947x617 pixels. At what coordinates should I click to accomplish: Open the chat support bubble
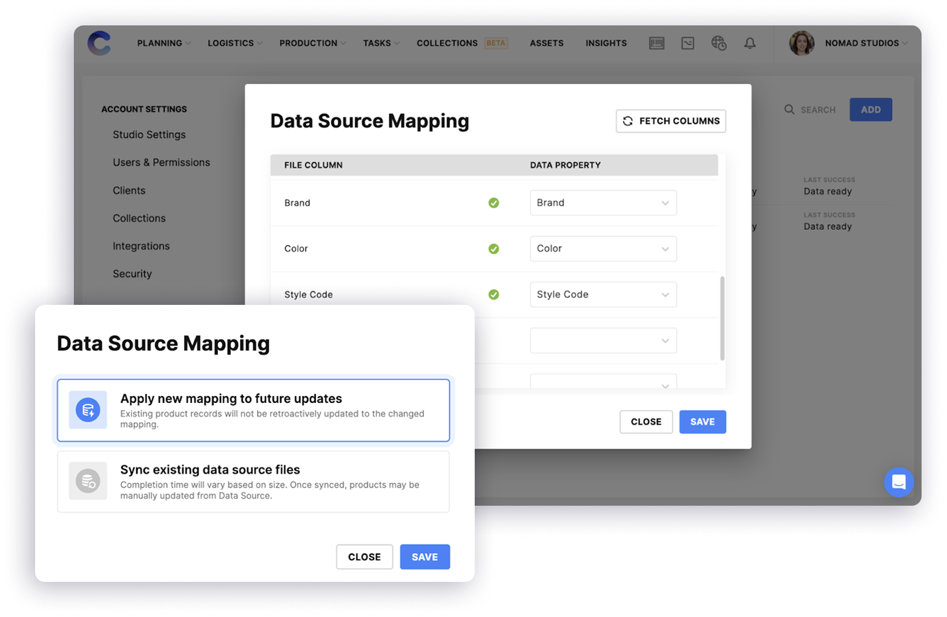pos(899,482)
